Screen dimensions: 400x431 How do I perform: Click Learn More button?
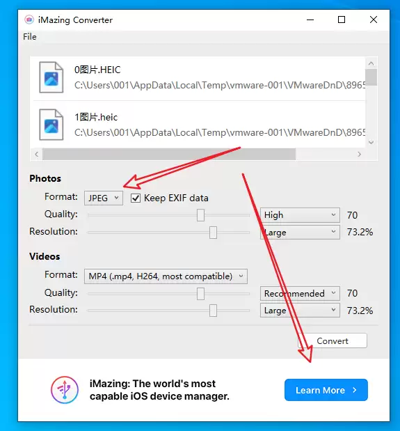(x=326, y=390)
